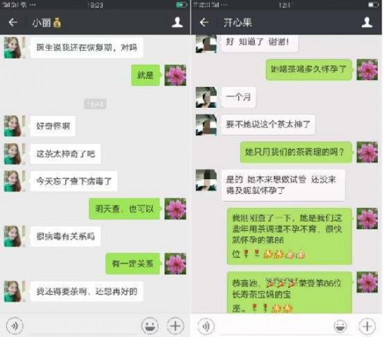Tap the 有一定关系 green message bubble
The image size is (384, 337).
(133, 264)
